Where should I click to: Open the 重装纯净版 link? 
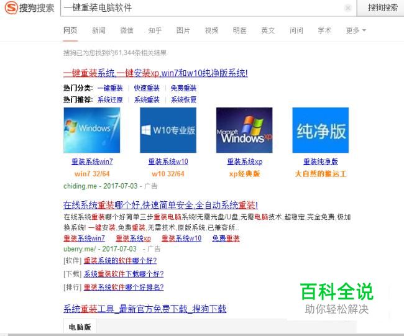point(321,161)
